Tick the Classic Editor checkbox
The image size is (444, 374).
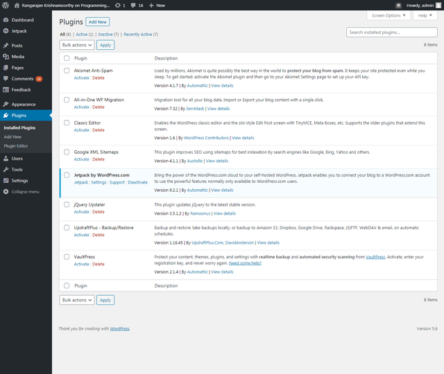tap(67, 123)
